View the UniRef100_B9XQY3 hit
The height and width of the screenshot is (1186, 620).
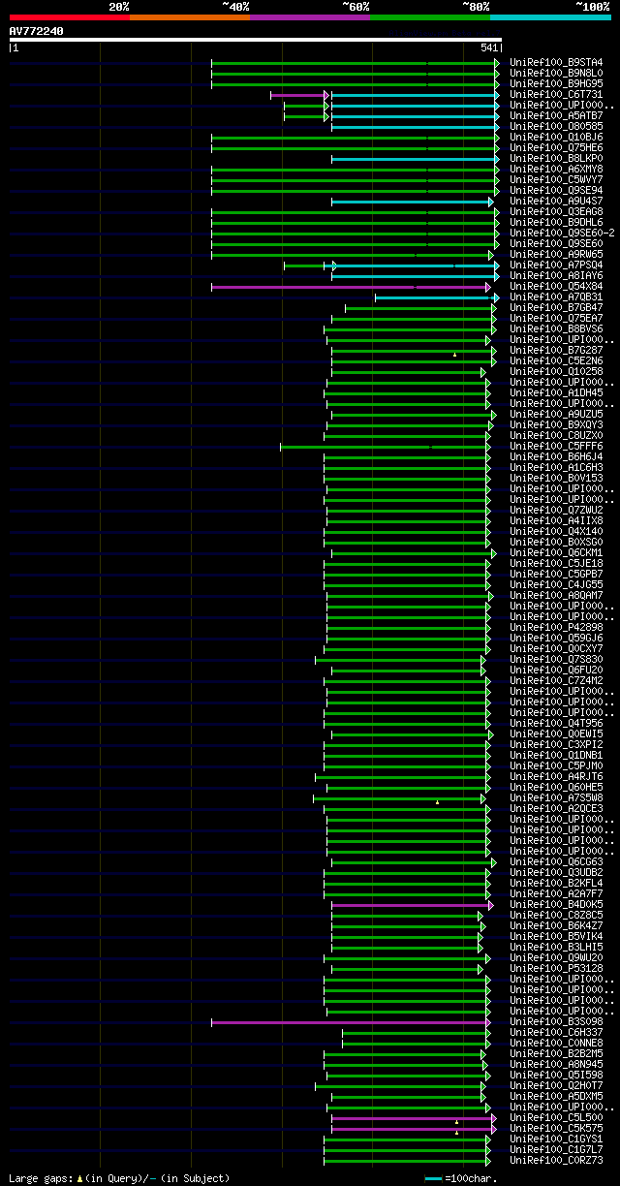click(556, 425)
